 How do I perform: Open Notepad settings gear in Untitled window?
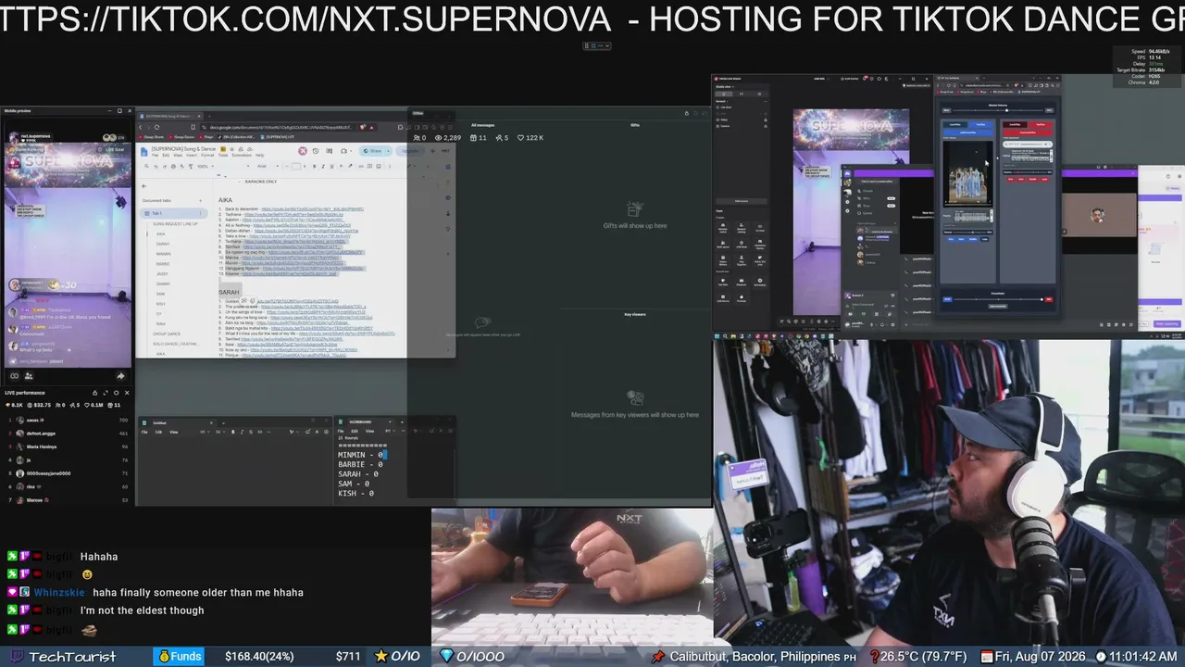326,432
